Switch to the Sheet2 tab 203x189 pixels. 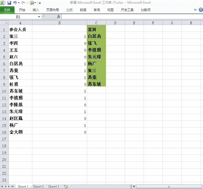coord(38,187)
